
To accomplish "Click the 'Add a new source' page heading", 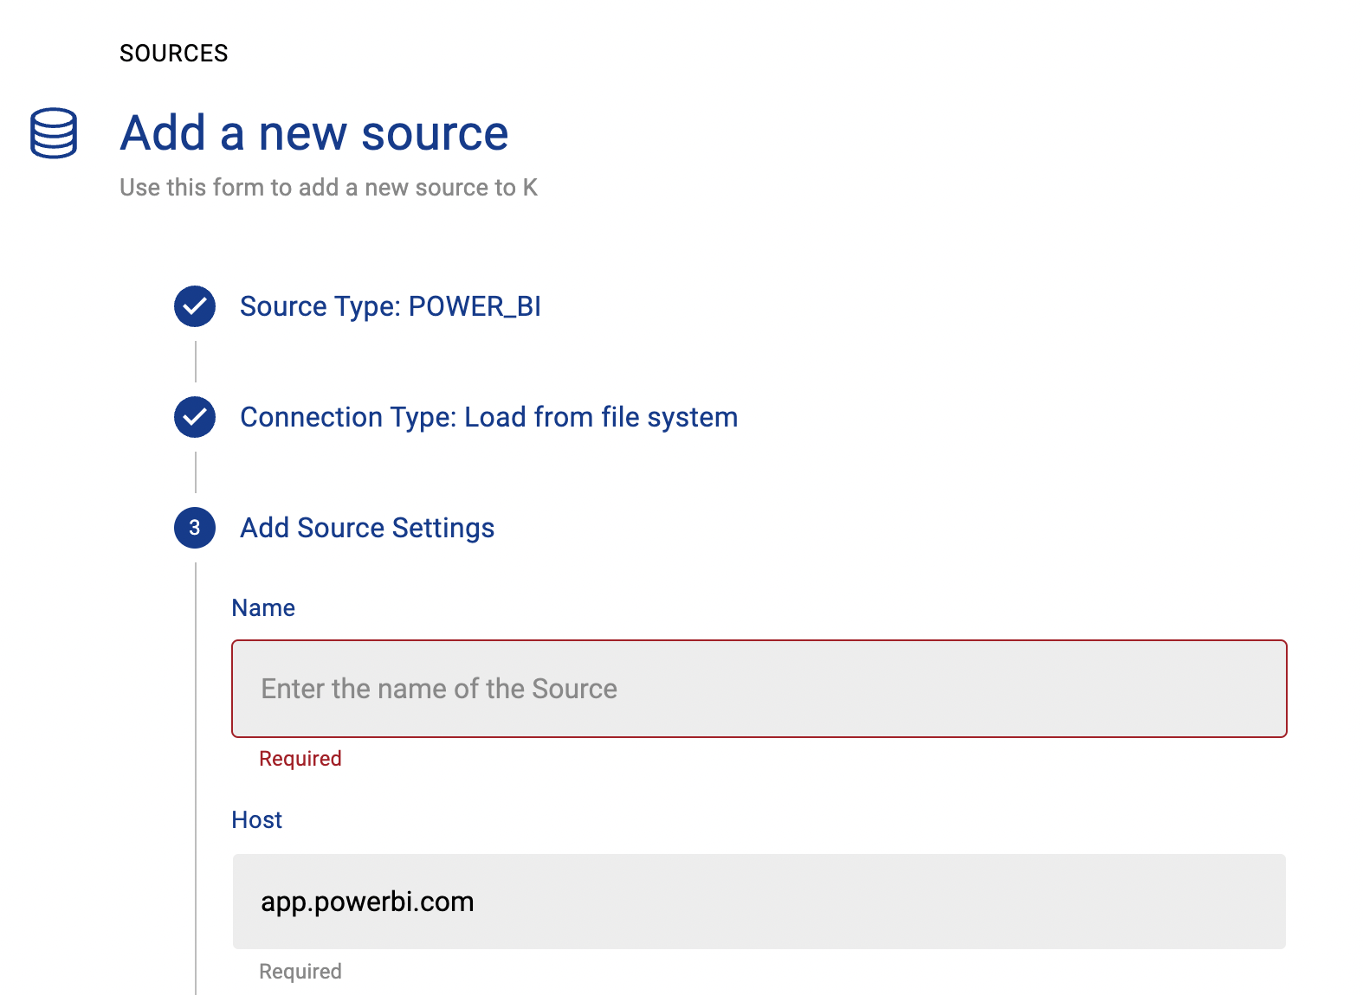I will point(313,133).
